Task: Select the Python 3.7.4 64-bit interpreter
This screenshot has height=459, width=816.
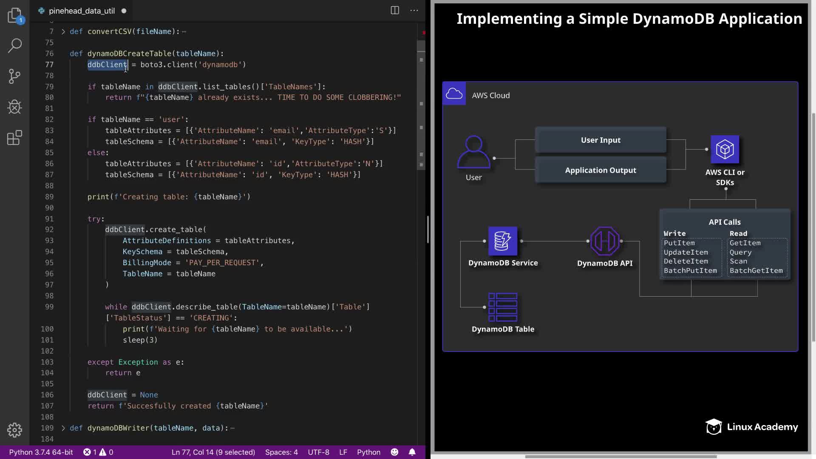Action: click(41, 452)
